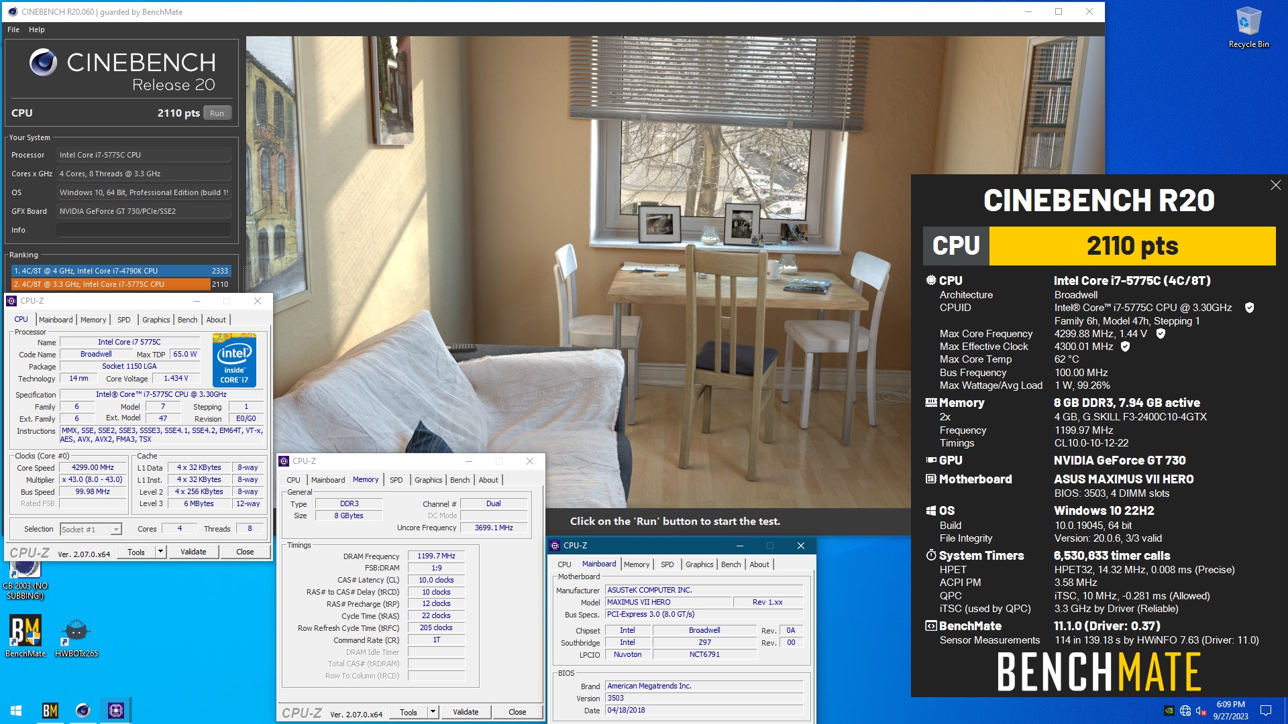Click shield icon beside Max Core Frequency
Viewport: 1288px width, 724px height.
pyautogui.click(x=1161, y=333)
